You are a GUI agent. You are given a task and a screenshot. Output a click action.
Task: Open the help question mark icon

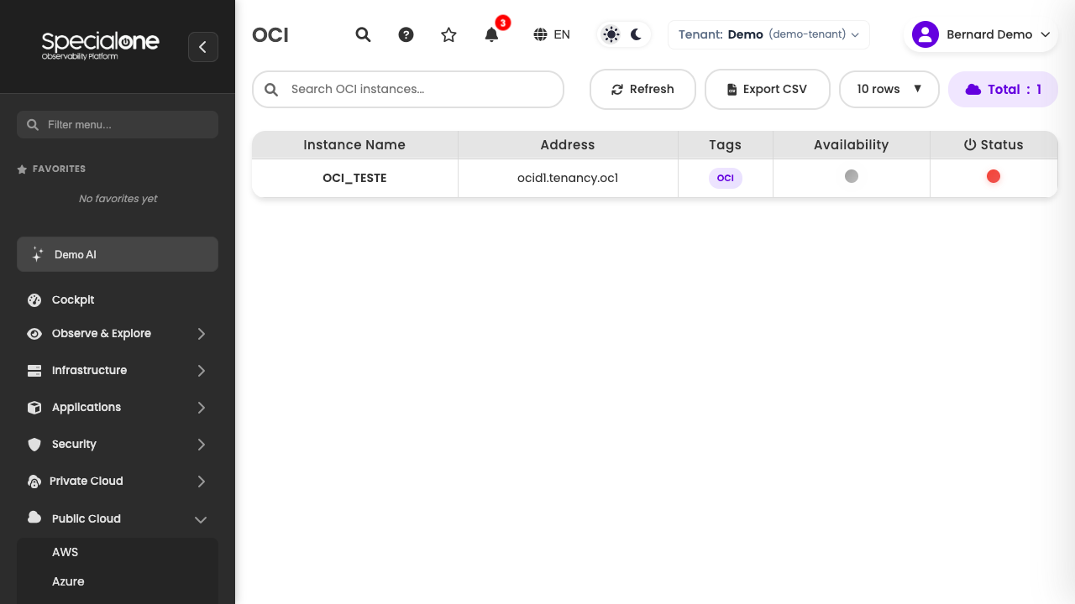click(406, 34)
